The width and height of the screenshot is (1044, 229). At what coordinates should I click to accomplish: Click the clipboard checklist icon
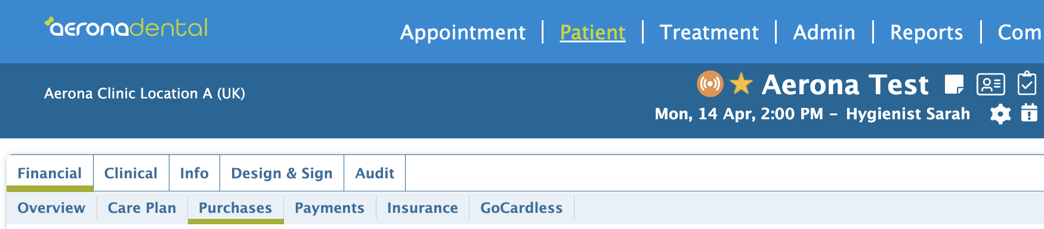pos(1027,83)
